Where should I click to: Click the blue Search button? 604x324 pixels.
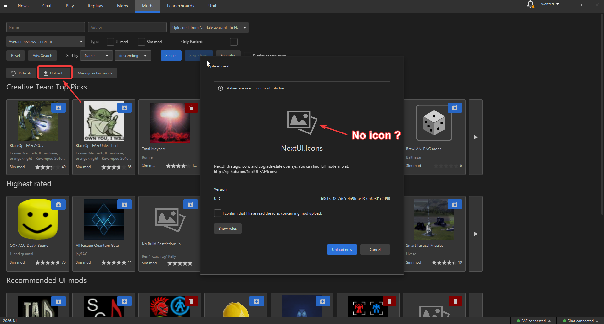pyautogui.click(x=171, y=56)
